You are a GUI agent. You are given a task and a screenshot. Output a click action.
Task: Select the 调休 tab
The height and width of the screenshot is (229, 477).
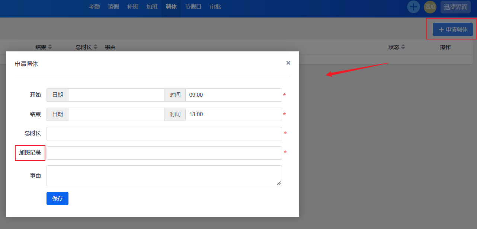[x=171, y=7]
